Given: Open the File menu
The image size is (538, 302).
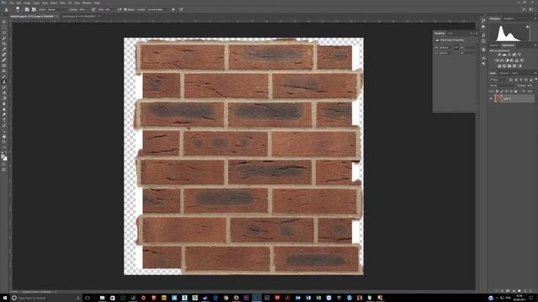Looking at the screenshot, I should point(12,3).
